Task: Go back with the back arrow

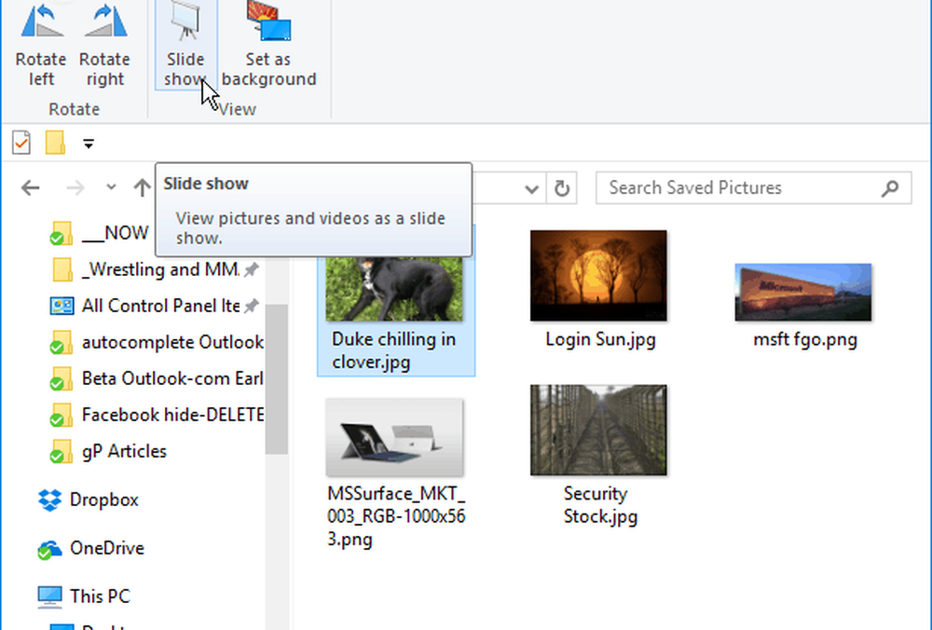Action: click(31, 188)
